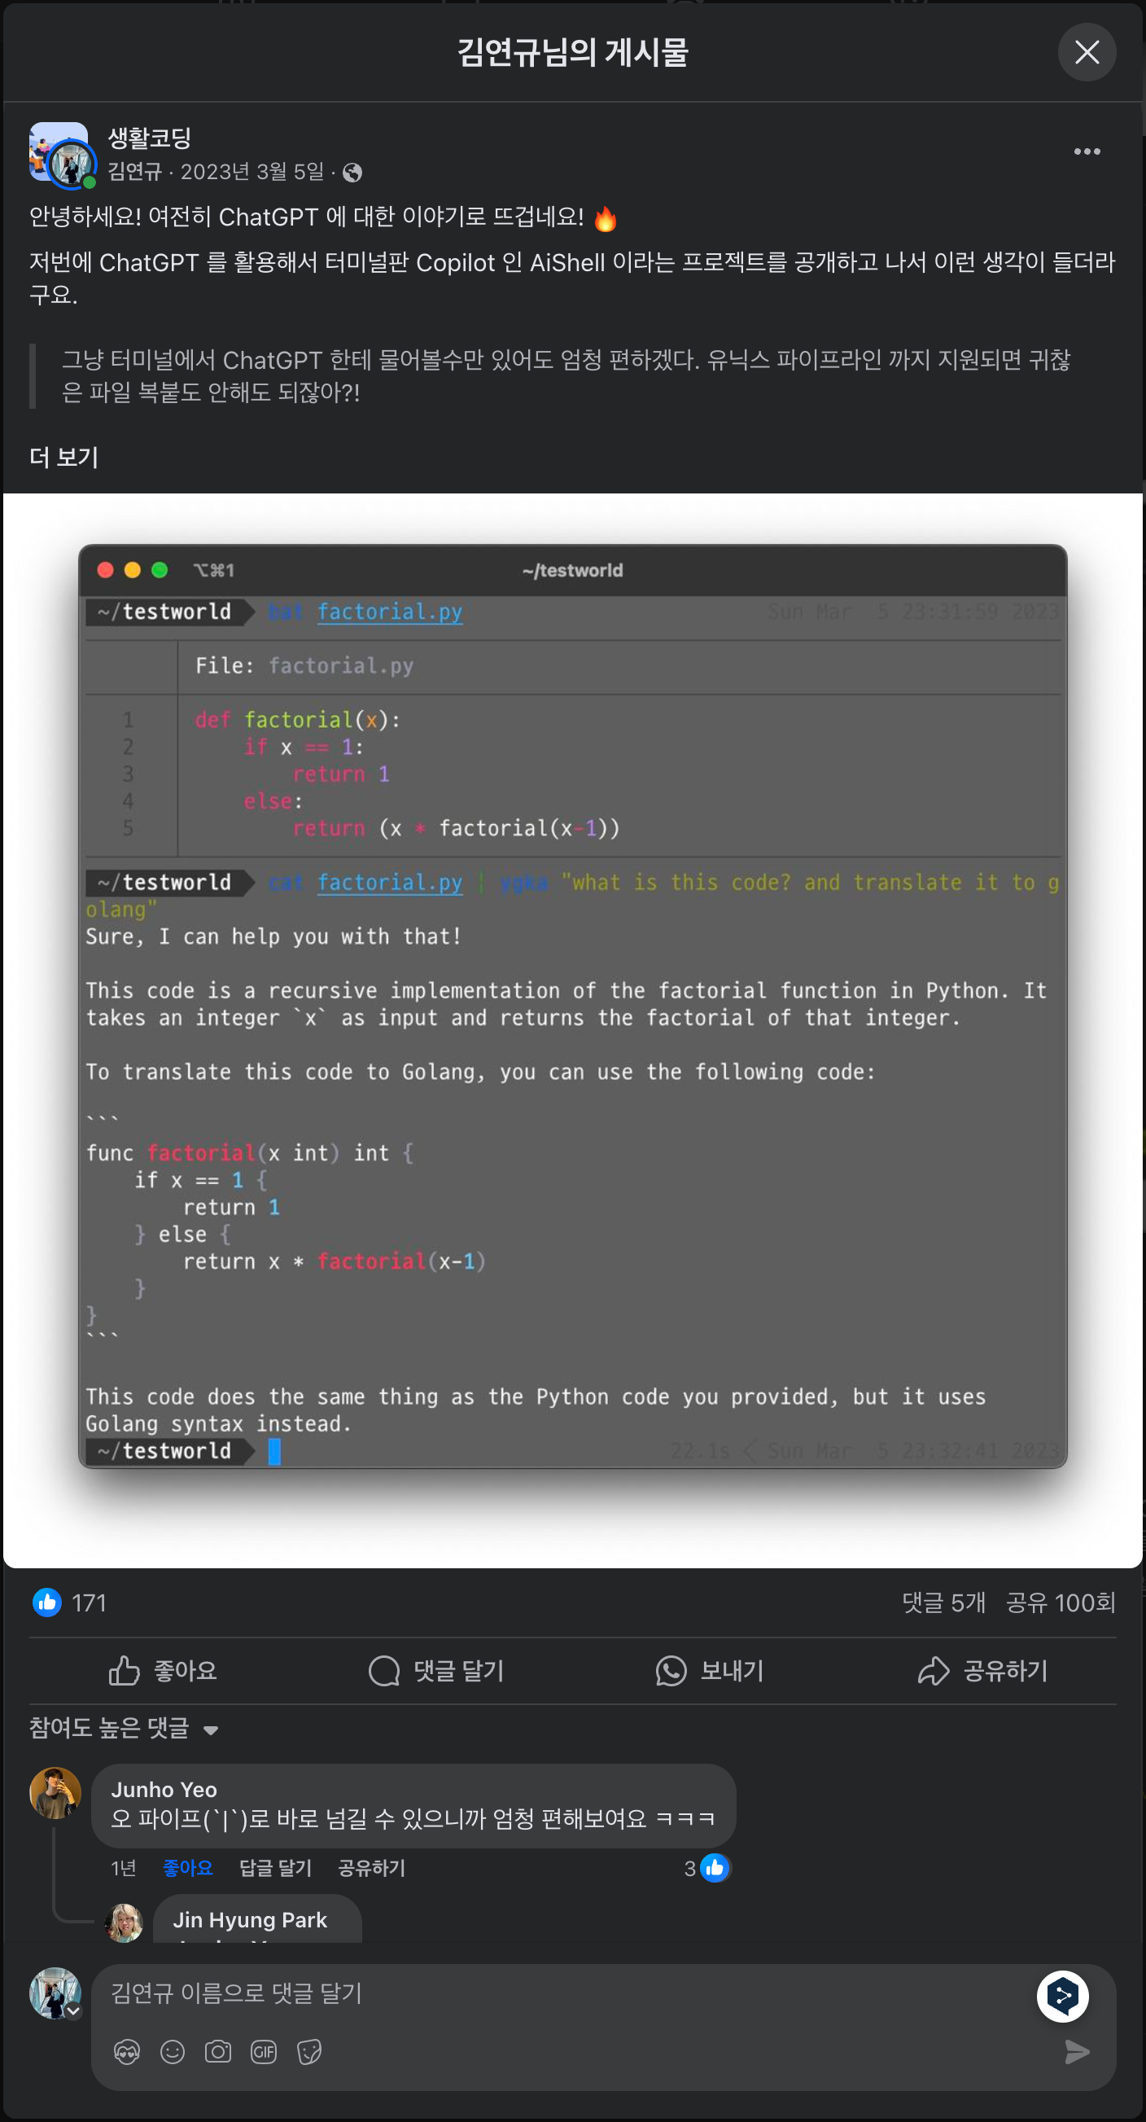
Task: Click the send comment arrow
Action: (x=1077, y=2052)
